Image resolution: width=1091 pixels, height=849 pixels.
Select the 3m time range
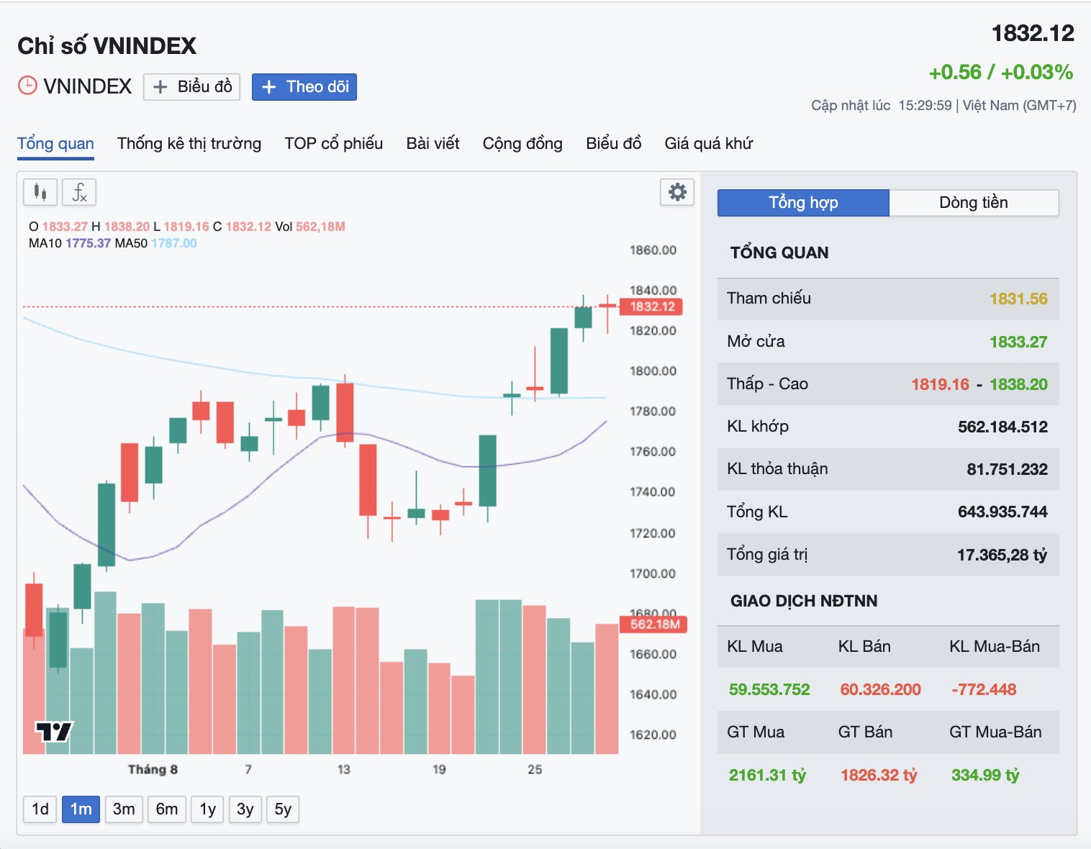point(124,809)
